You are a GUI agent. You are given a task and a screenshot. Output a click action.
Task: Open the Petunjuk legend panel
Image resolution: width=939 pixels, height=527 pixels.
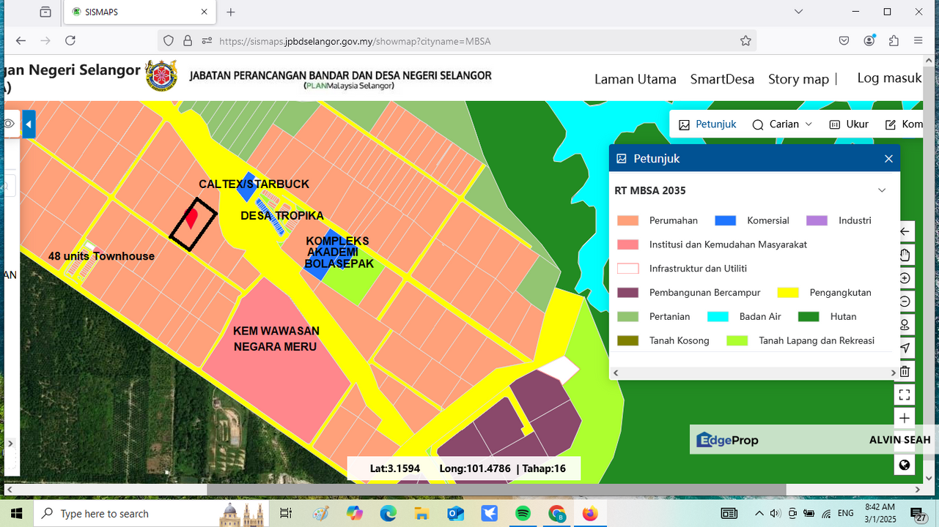pyautogui.click(x=707, y=124)
